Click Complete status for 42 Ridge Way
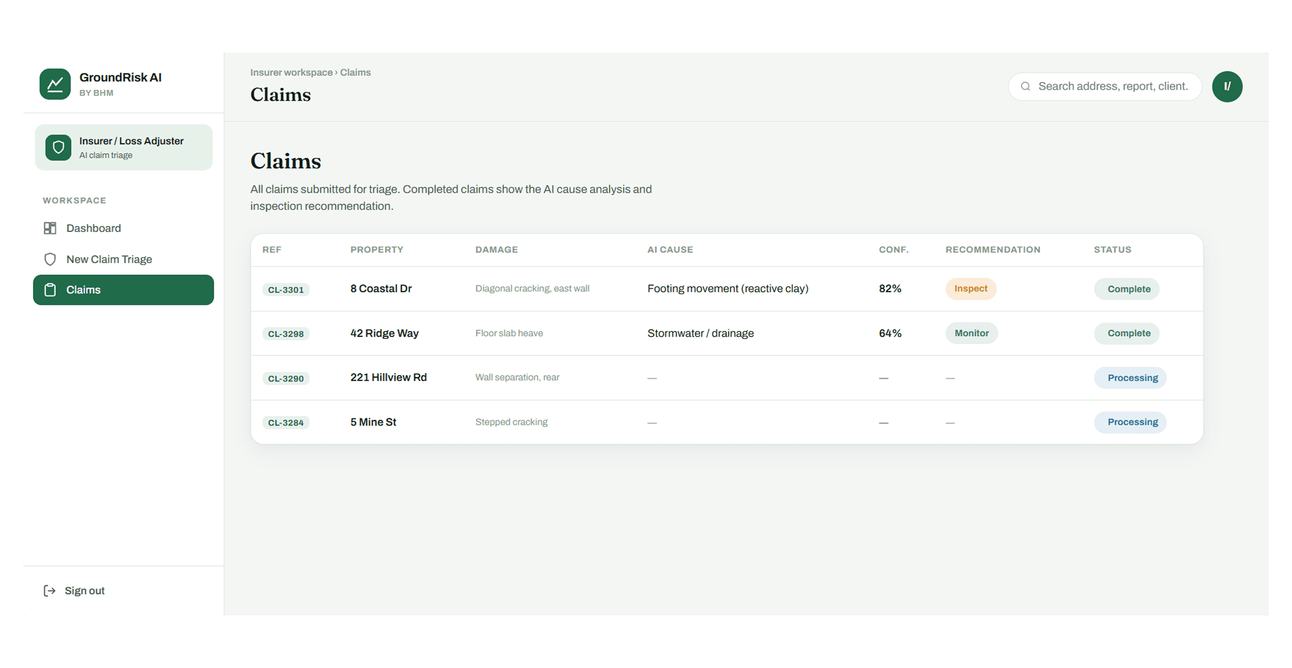The image size is (1292, 668). (1127, 333)
